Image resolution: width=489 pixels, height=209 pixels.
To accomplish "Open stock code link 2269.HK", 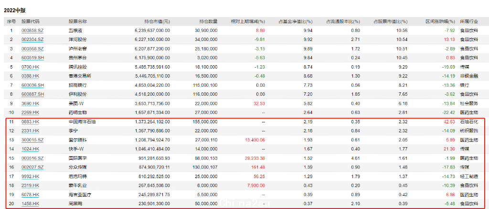I will click(x=31, y=112).
